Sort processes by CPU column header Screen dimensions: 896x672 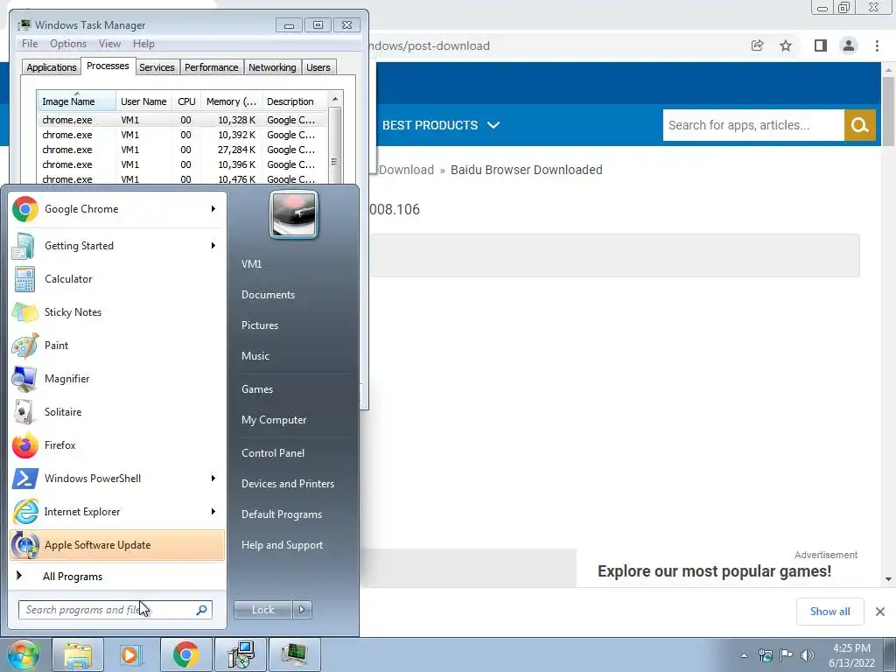pos(186,101)
